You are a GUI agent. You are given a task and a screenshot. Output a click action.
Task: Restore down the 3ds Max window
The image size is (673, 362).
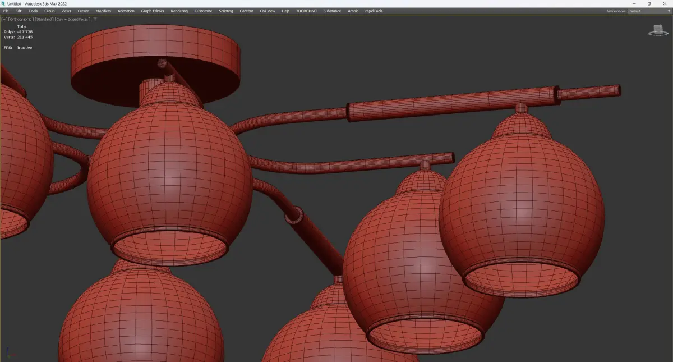pos(649,3)
